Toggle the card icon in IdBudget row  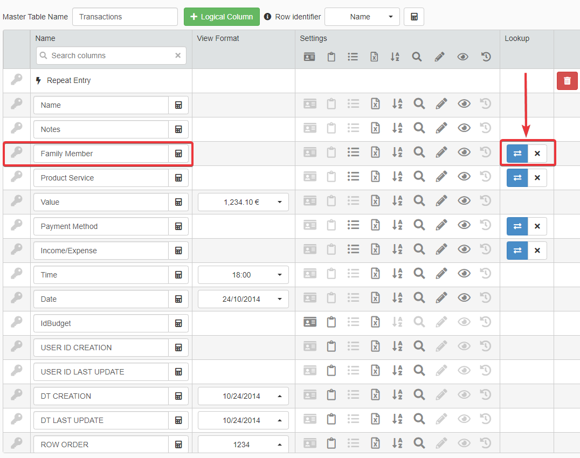point(310,322)
